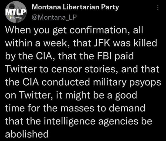Click the small 'Libertarian' logo within the avatar
The image size is (166, 141).
click(x=16, y=18)
